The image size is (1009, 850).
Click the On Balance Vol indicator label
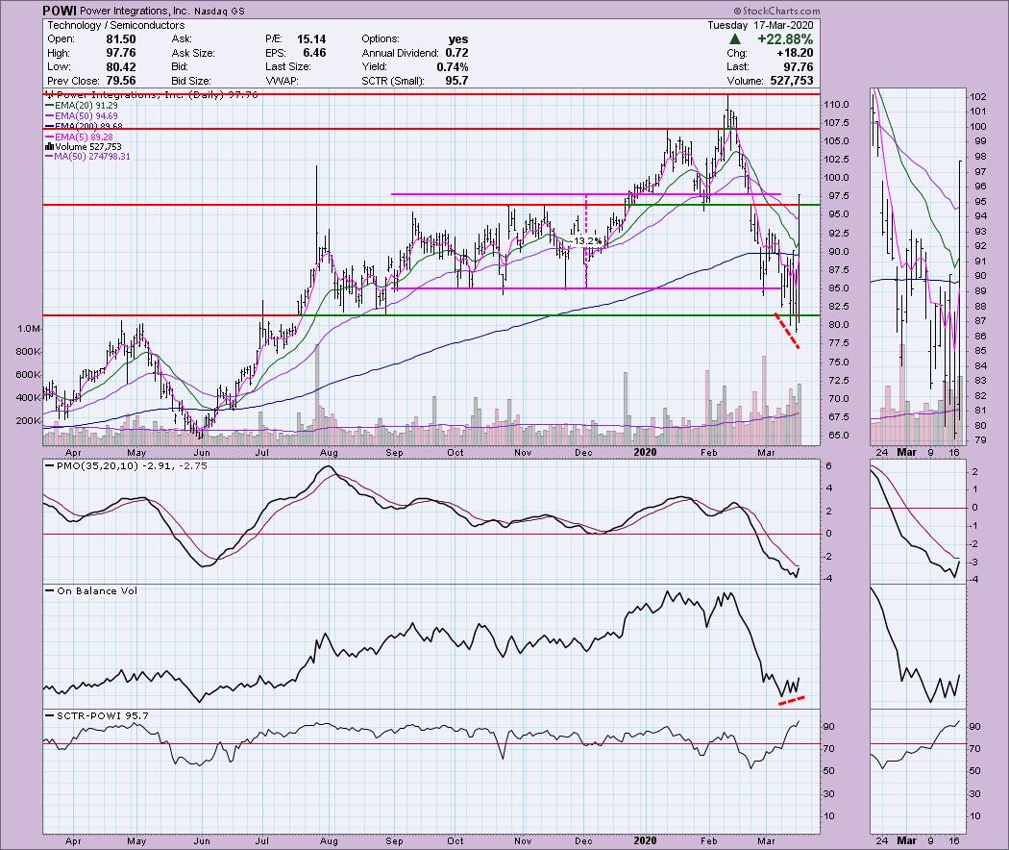click(96, 591)
